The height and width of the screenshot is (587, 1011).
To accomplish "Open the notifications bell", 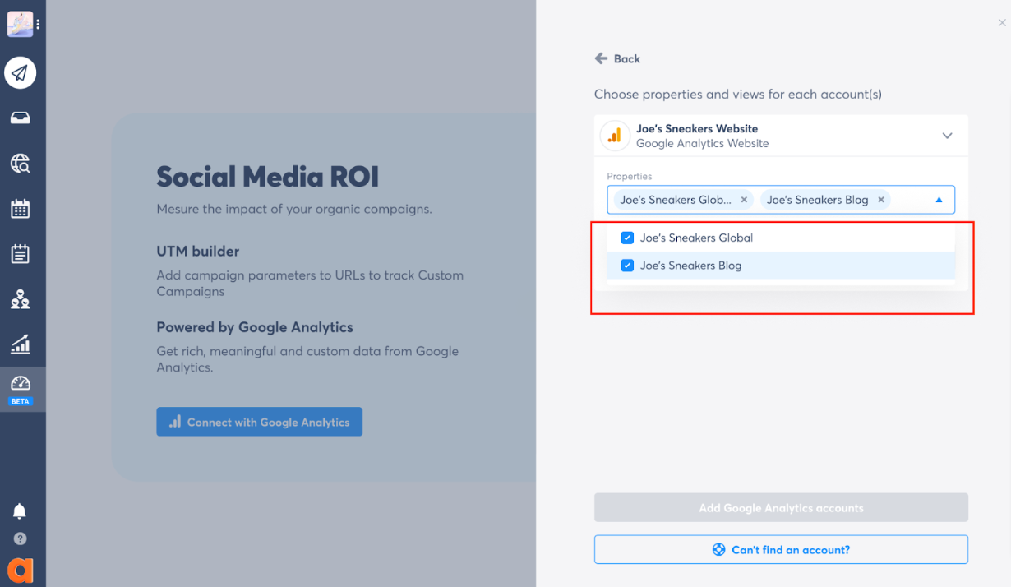I will pyautogui.click(x=20, y=511).
